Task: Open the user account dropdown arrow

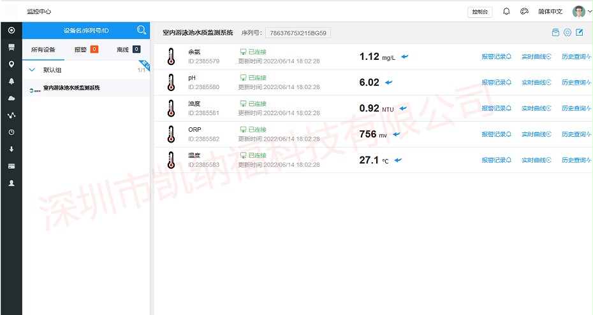Action: coord(589,11)
